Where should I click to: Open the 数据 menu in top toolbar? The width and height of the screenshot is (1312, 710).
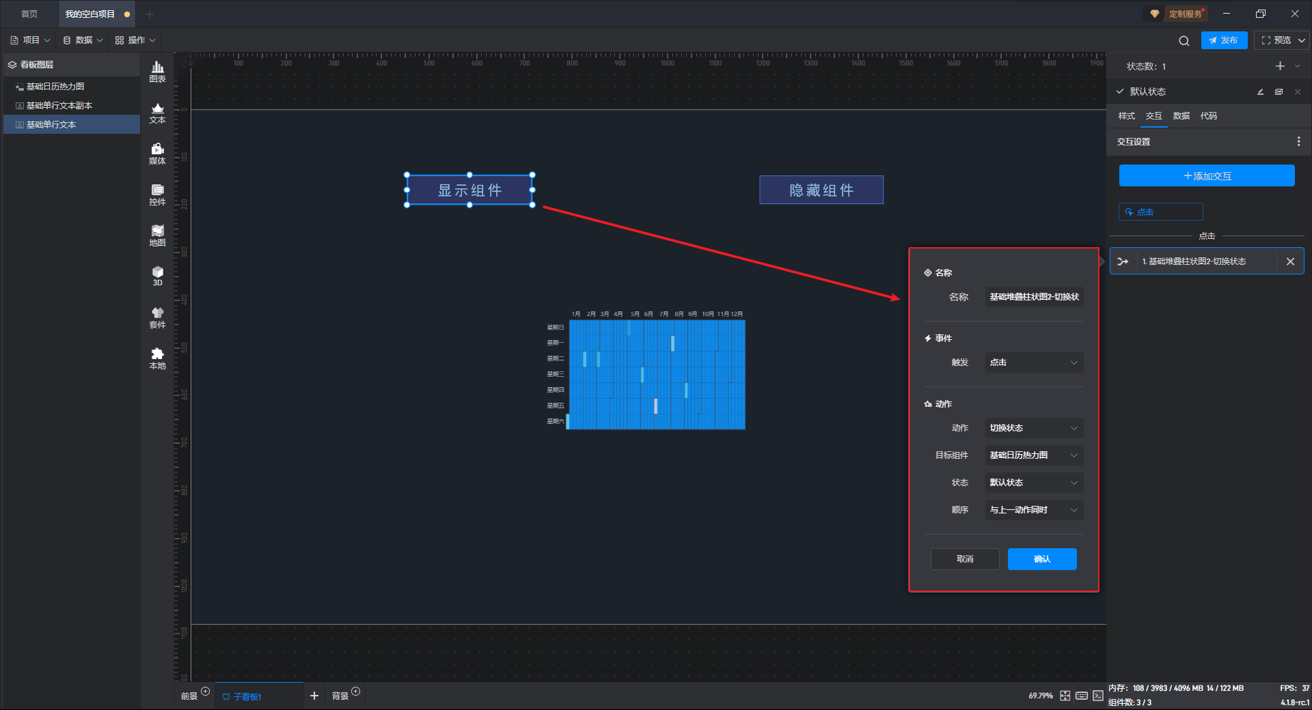point(83,40)
